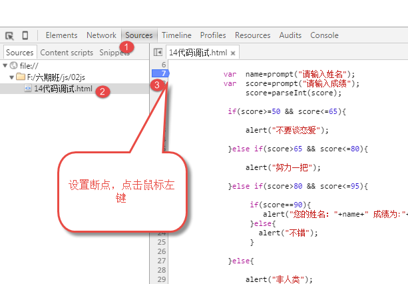Set breakpoint on line 26
This screenshot has width=408, height=284.
(162, 251)
